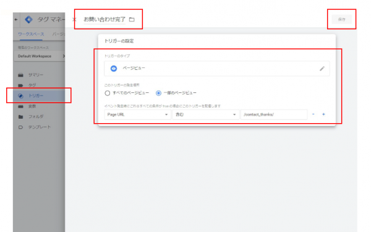Switch to the ワークスペース tab

click(x=31, y=34)
